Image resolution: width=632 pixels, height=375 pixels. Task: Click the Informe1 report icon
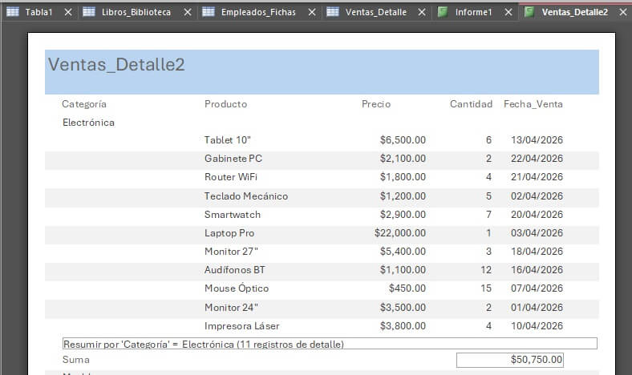point(442,12)
